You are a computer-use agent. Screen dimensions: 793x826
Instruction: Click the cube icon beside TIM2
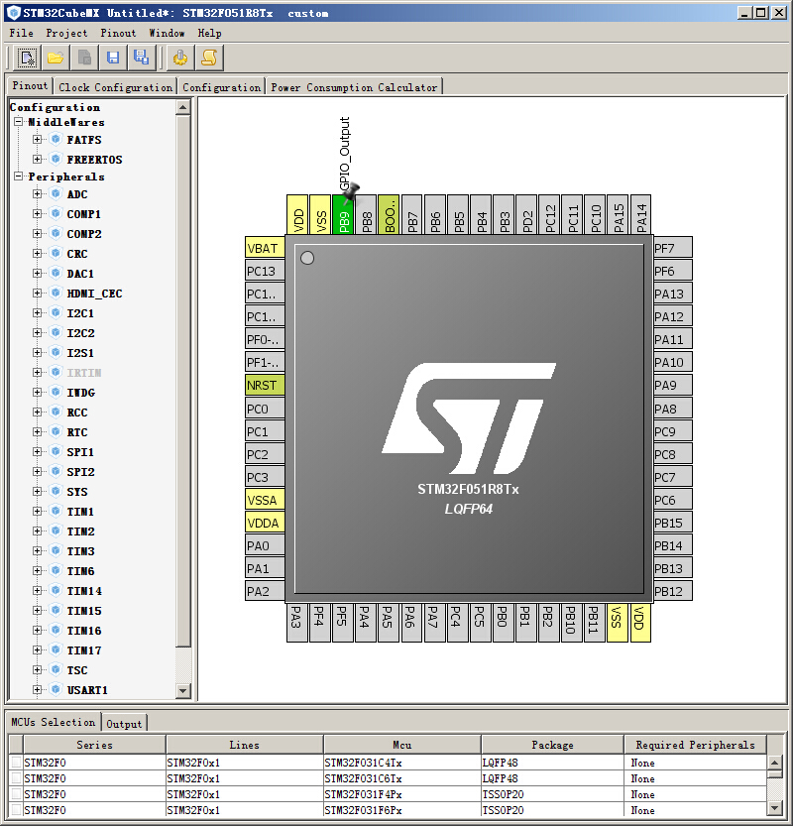(56, 531)
